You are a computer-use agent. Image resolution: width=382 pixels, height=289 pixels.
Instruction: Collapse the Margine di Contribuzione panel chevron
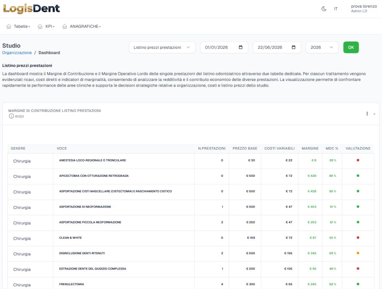pyautogui.click(x=374, y=114)
